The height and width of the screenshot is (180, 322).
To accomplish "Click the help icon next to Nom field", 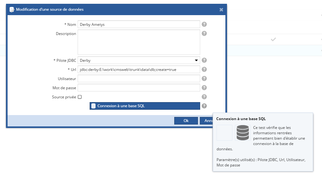I will click(204, 24).
